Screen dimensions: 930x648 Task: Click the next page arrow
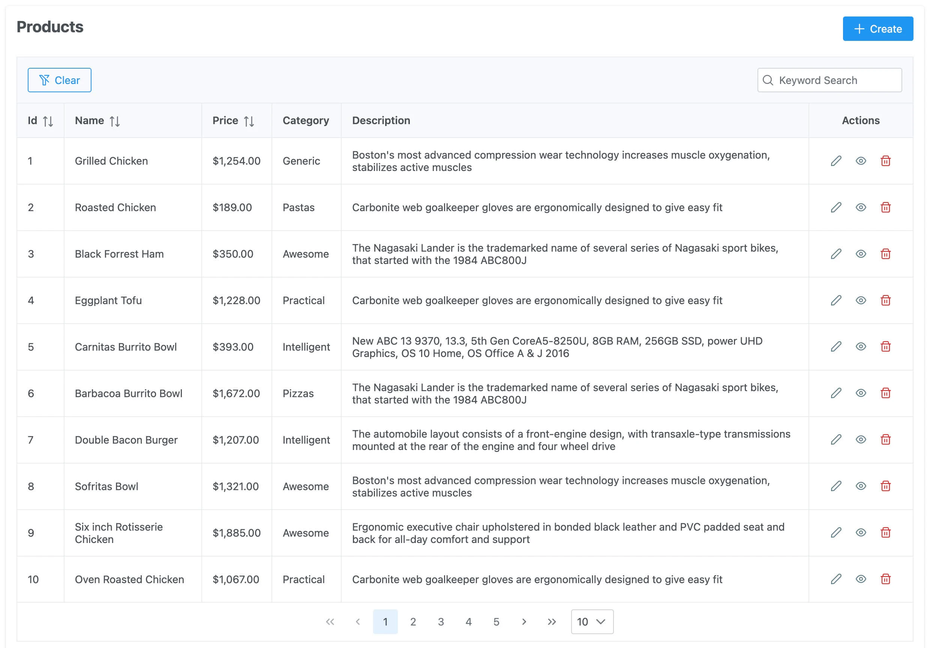[x=524, y=622]
